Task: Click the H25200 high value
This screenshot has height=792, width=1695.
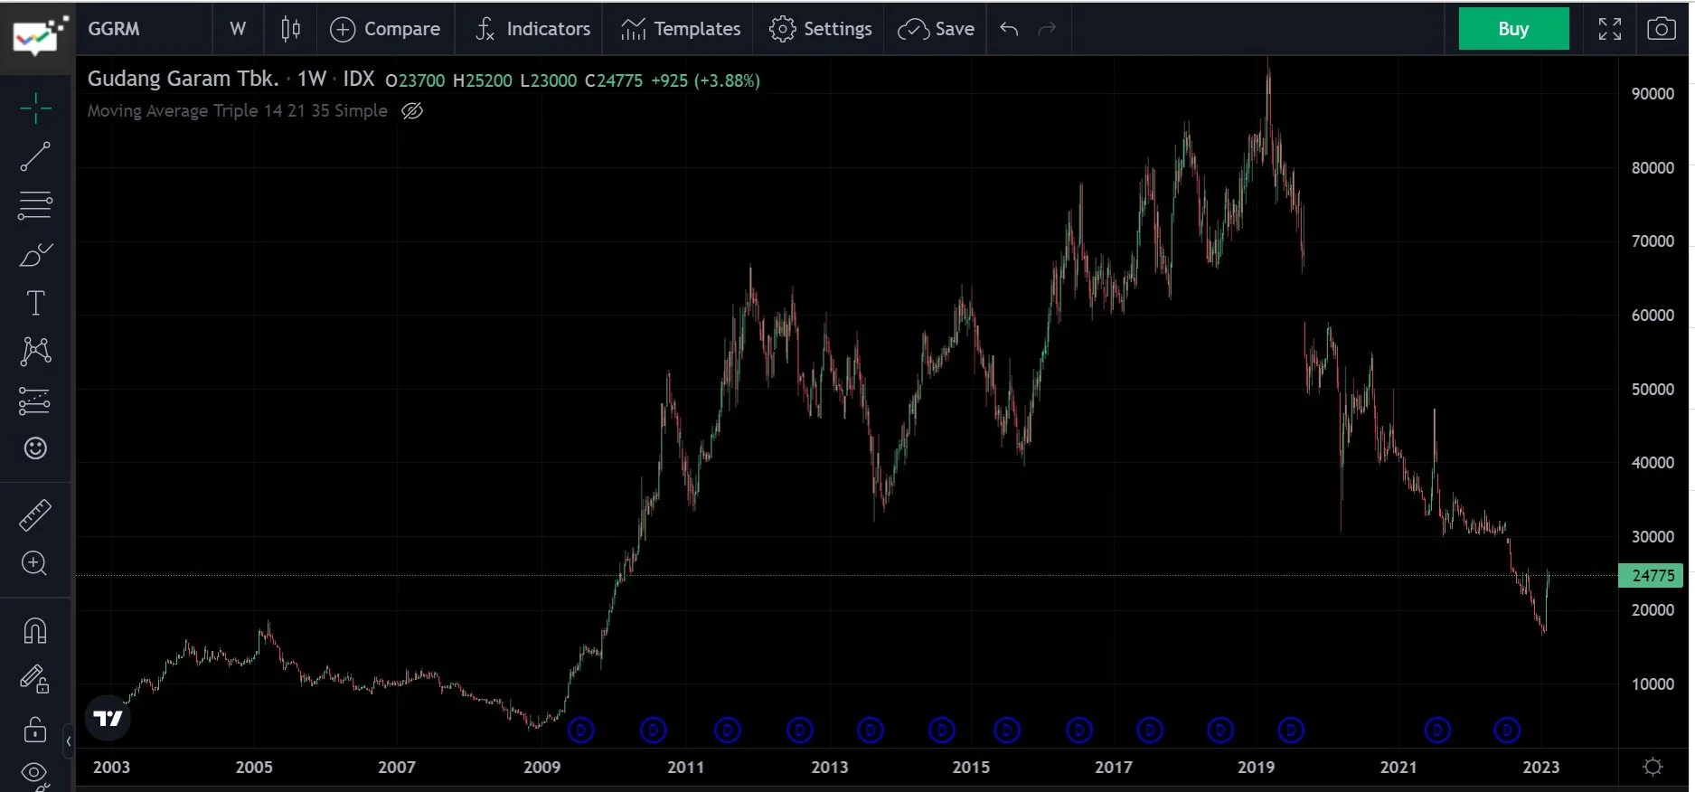Action: pyautogui.click(x=483, y=80)
